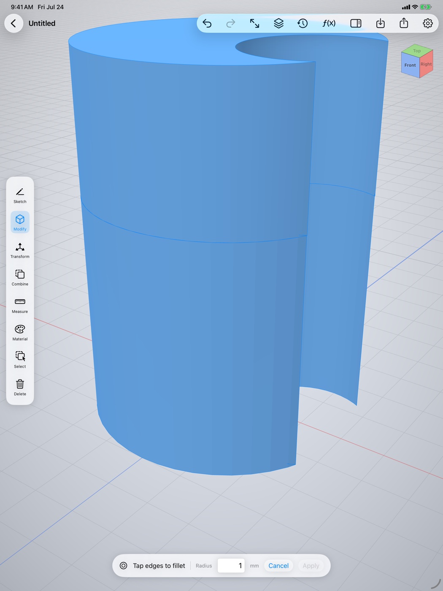Open the layers stack panel
Image resolution: width=443 pixels, height=591 pixels.
(x=278, y=23)
